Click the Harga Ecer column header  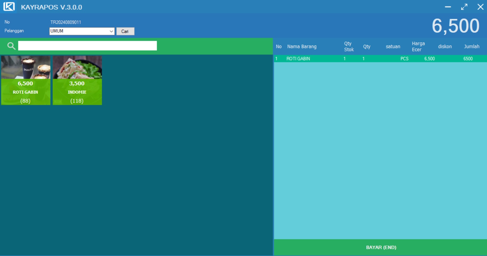tap(418, 47)
